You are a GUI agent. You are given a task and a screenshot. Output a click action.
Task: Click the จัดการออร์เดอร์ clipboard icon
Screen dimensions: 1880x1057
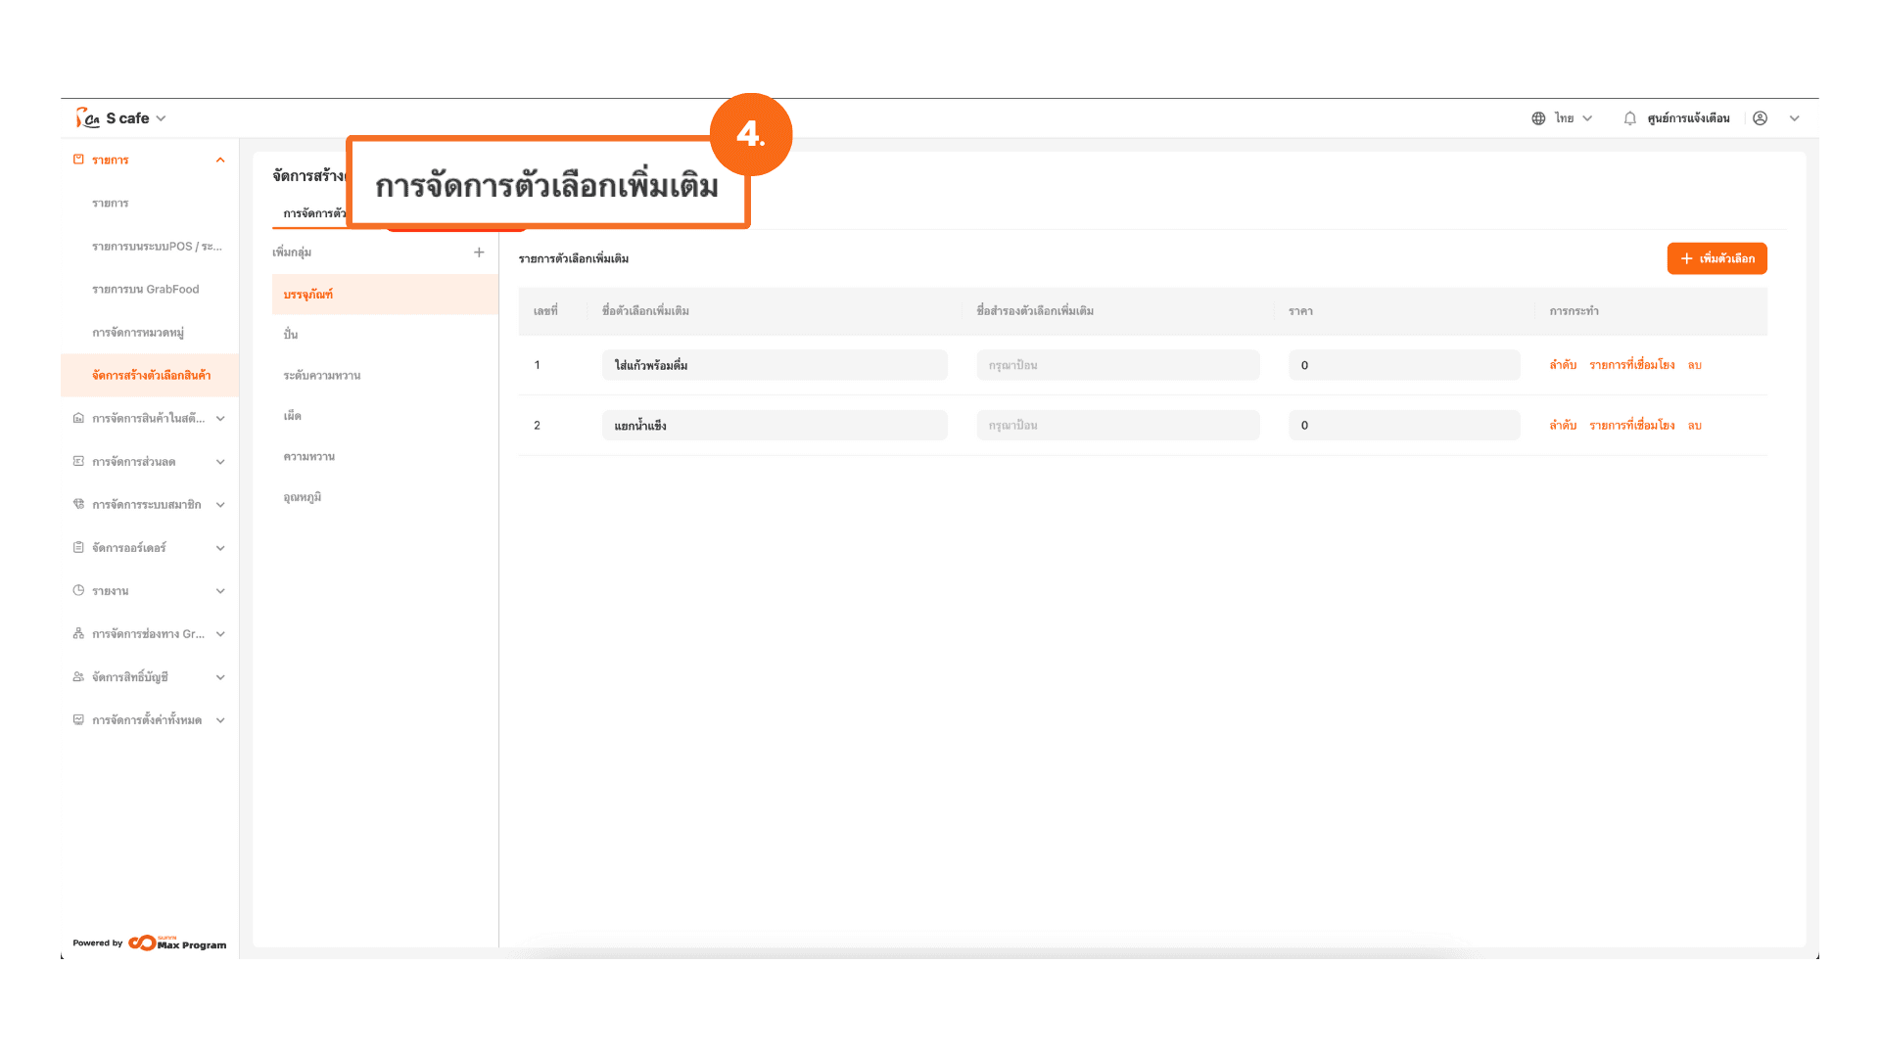(x=78, y=547)
